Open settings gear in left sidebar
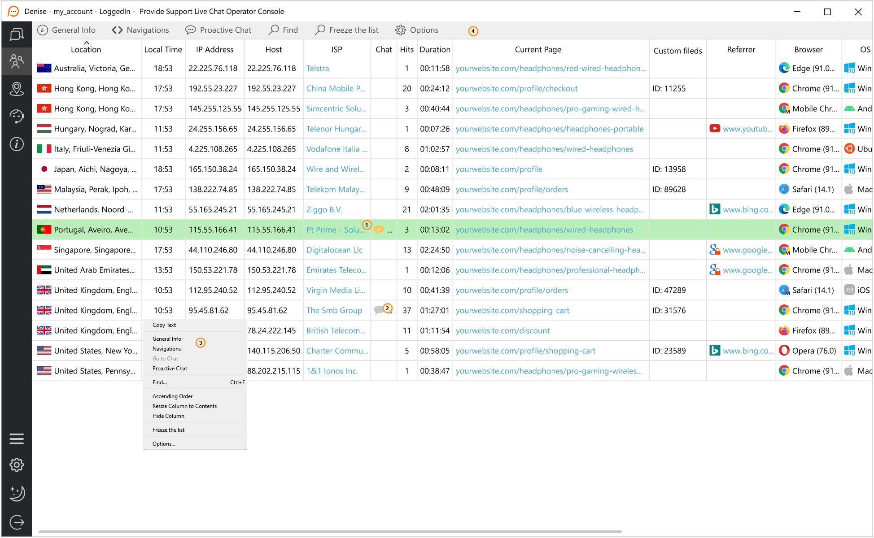Image resolution: width=874 pixels, height=538 pixels. coord(17,465)
